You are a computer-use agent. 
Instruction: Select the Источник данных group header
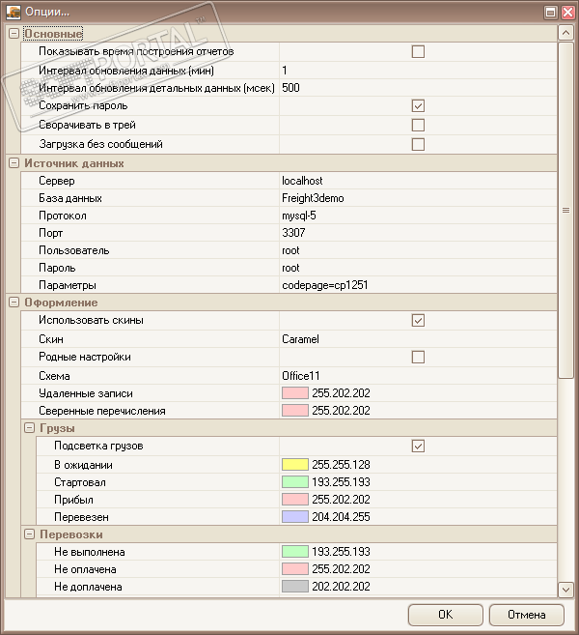[x=74, y=163]
